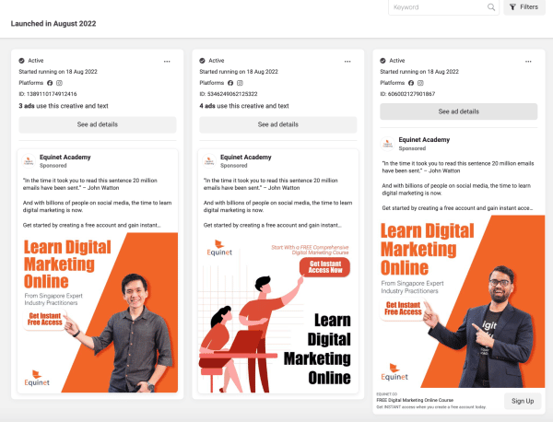Open three-dot menu for ad ID 1389110174912416
The image size is (553, 422).
(167, 62)
